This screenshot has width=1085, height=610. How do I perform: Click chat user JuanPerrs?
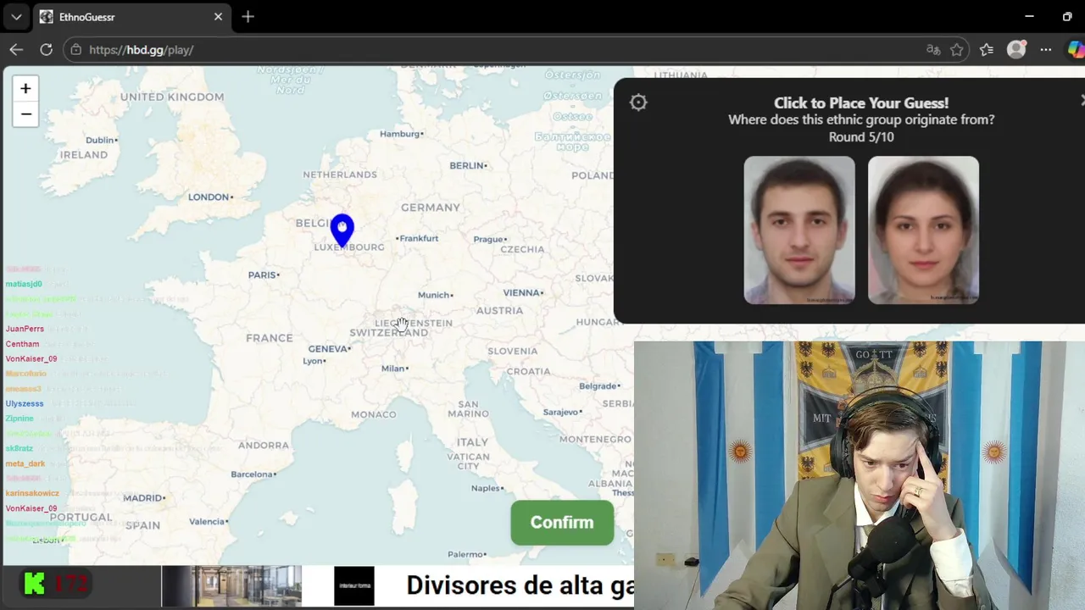(x=25, y=329)
